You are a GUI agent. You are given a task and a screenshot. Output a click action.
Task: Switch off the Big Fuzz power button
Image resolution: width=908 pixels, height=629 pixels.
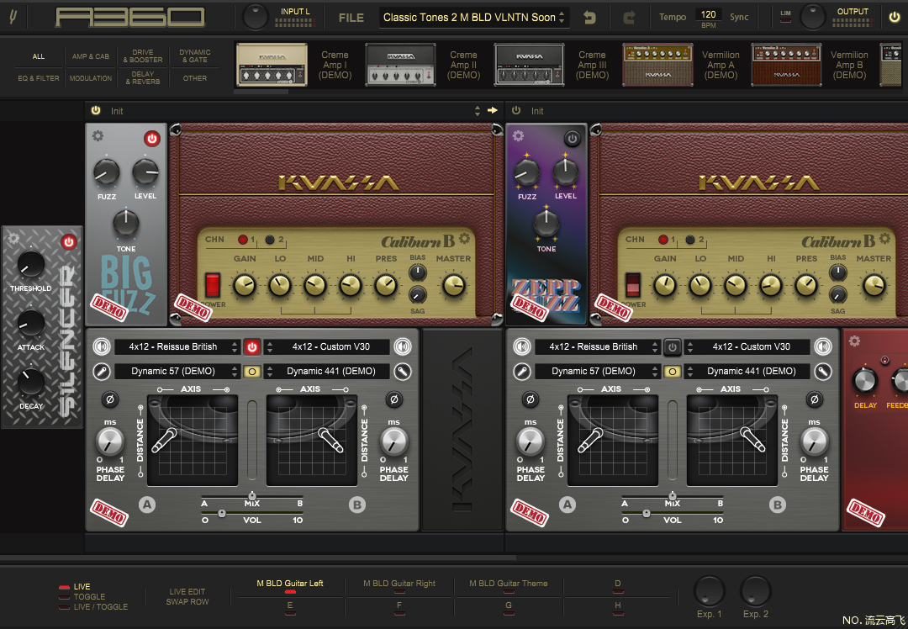pyautogui.click(x=151, y=139)
